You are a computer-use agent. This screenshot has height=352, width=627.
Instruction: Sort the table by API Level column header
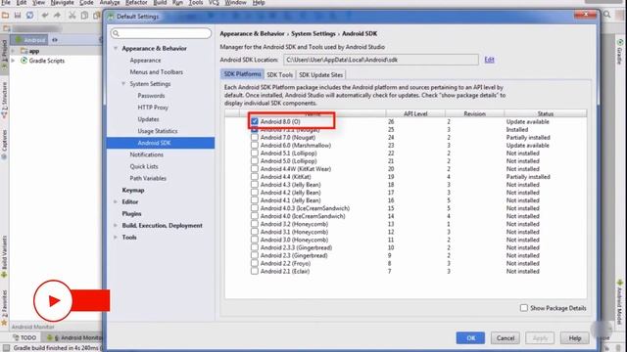(x=415, y=113)
